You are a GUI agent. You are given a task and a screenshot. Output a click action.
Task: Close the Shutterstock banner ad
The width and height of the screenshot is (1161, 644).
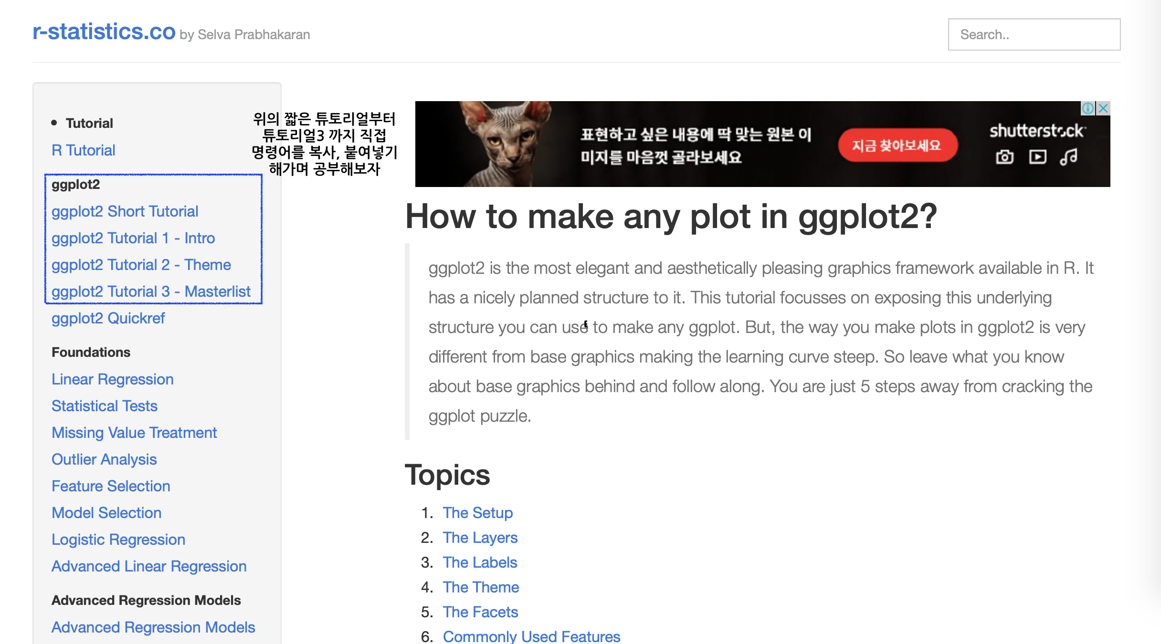[x=1103, y=108]
